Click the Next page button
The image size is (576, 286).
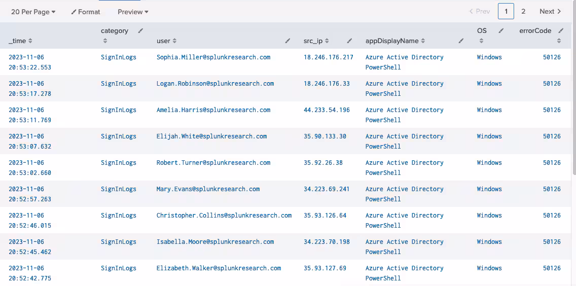click(x=550, y=11)
